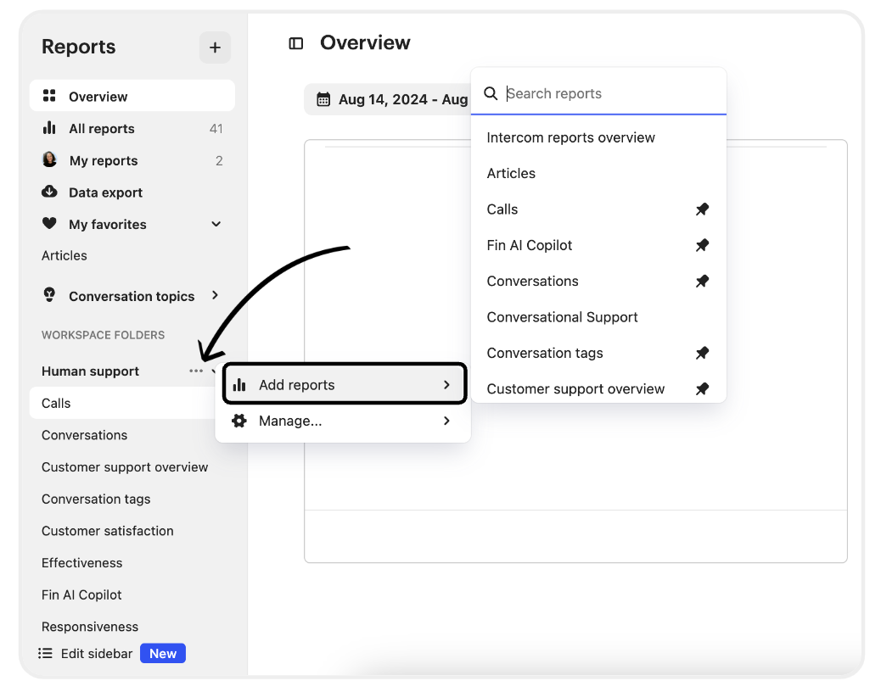Toggle the pin icon for Calls
The width and height of the screenshot is (881, 692).
[702, 209]
